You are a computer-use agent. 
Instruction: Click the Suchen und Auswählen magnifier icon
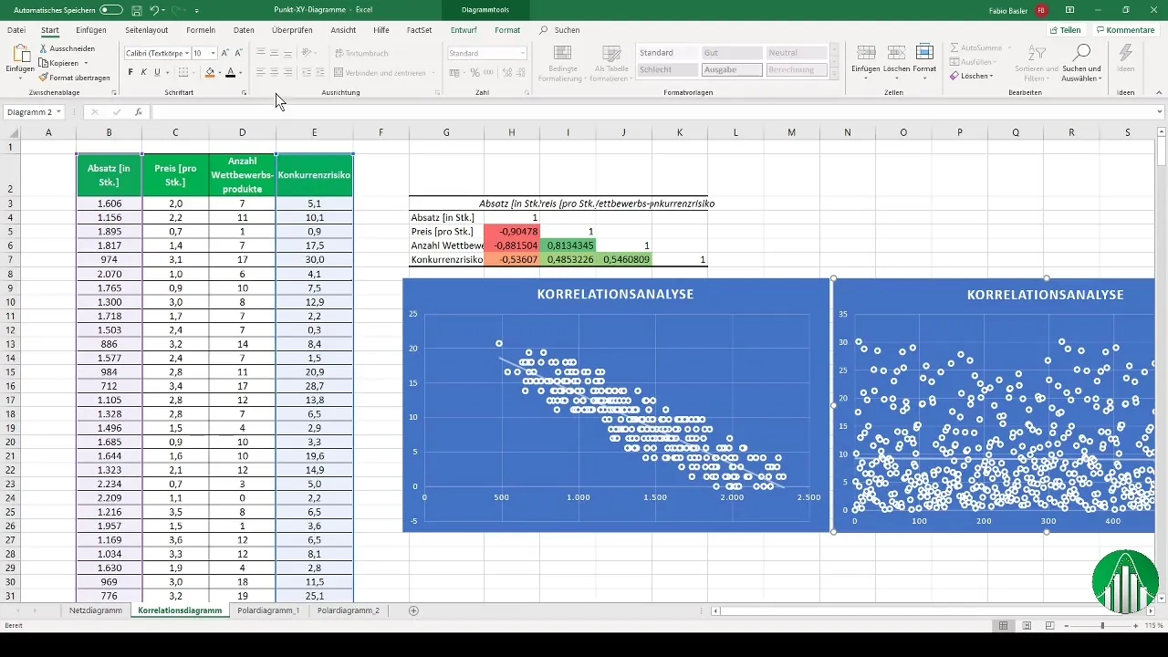pyautogui.click(x=1080, y=53)
